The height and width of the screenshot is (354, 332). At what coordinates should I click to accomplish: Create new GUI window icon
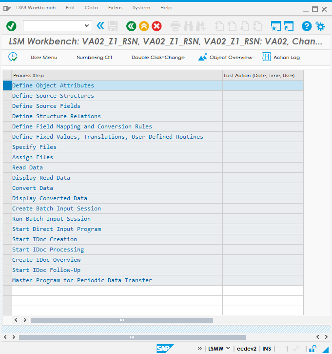tap(276, 26)
